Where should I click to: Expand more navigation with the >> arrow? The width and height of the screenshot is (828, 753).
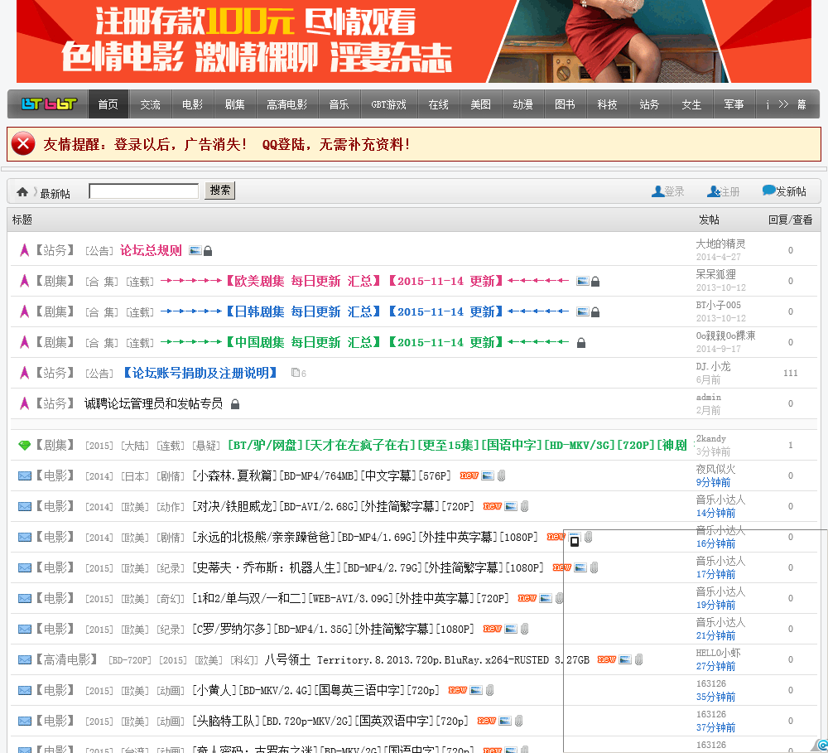tap(783, 104)
